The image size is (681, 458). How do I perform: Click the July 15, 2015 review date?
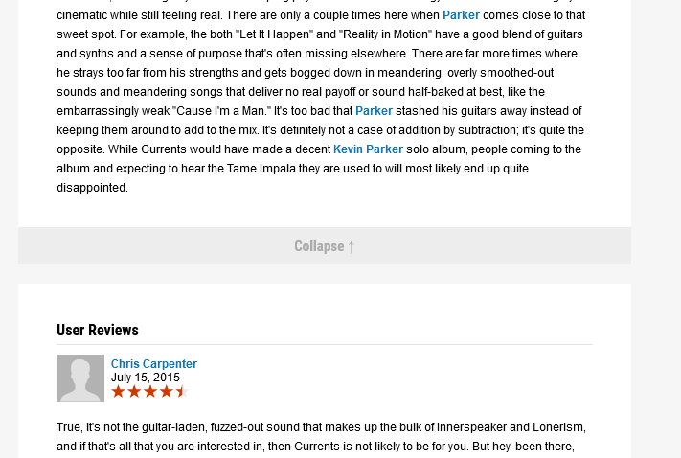point(146,378)
